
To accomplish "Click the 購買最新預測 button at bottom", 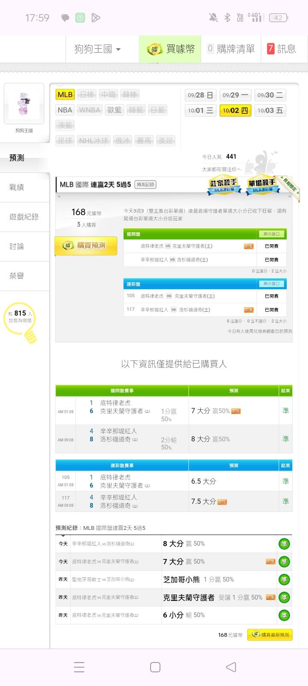I will coord(270,635).
